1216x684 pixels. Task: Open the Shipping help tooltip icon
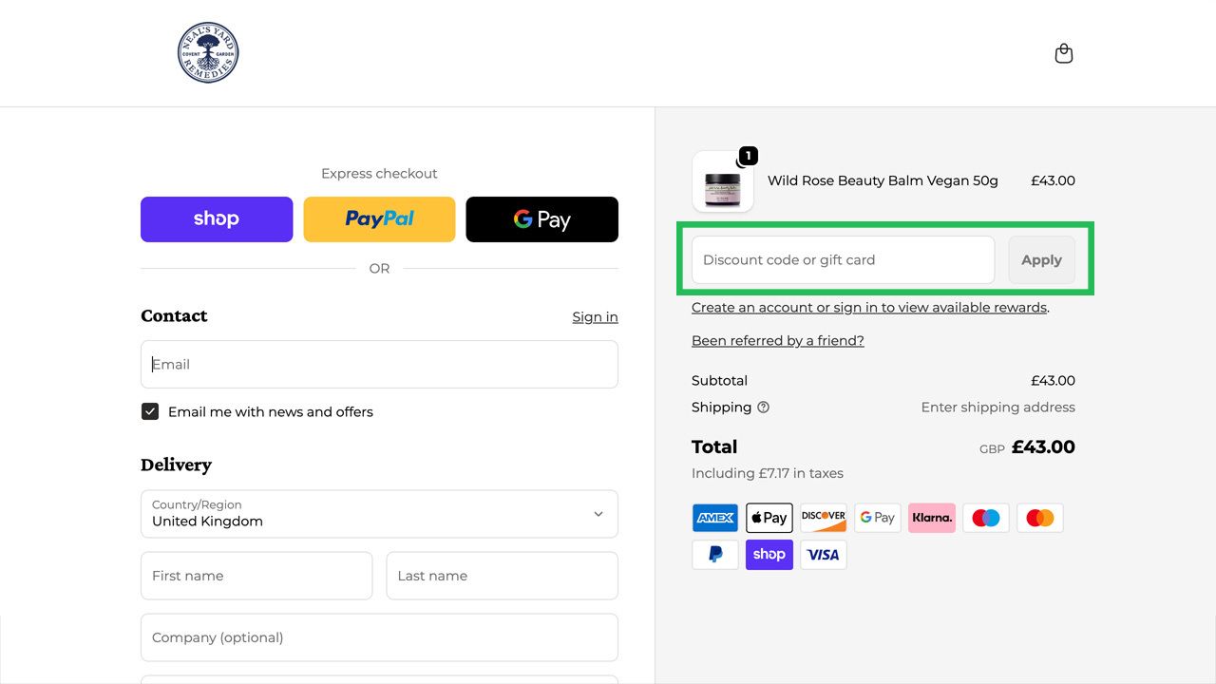click(x=764, y=407)
